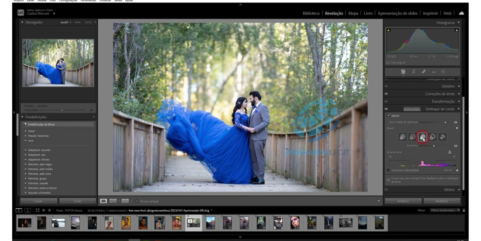This screenshot has width=481, height=241.
Task: Choose the highlighted third bokeh shape
Action: [422, 137]
